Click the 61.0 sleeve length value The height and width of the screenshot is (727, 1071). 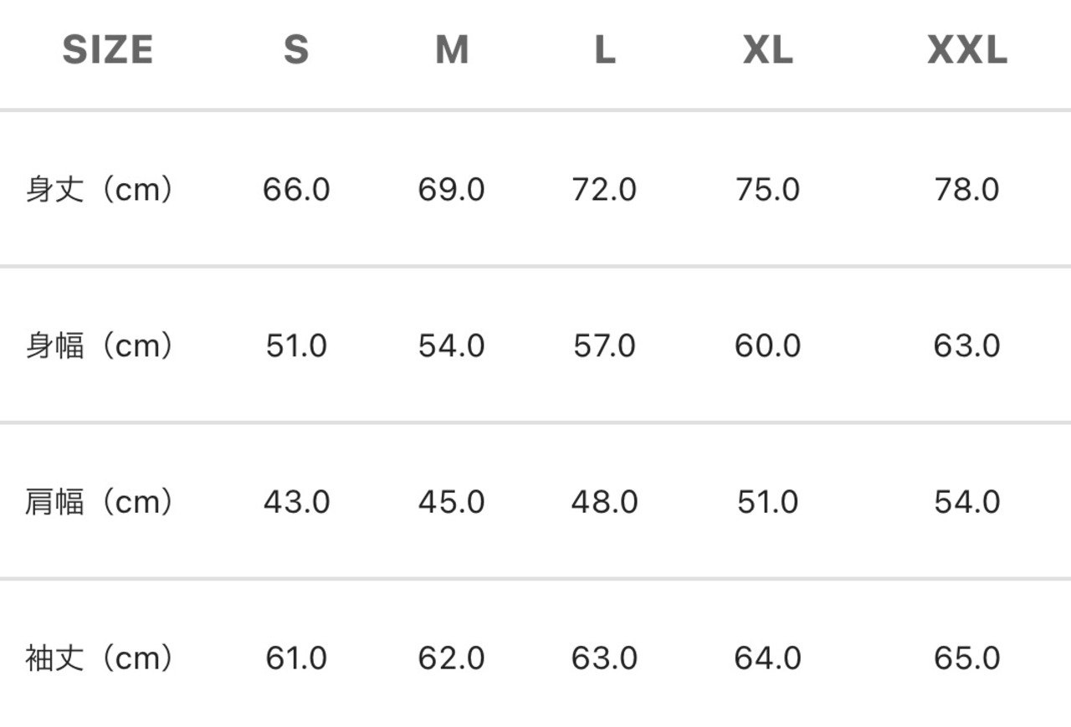(296, 658)
